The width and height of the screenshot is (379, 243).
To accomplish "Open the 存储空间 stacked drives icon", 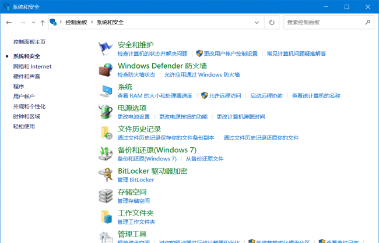I will point(106,196).
